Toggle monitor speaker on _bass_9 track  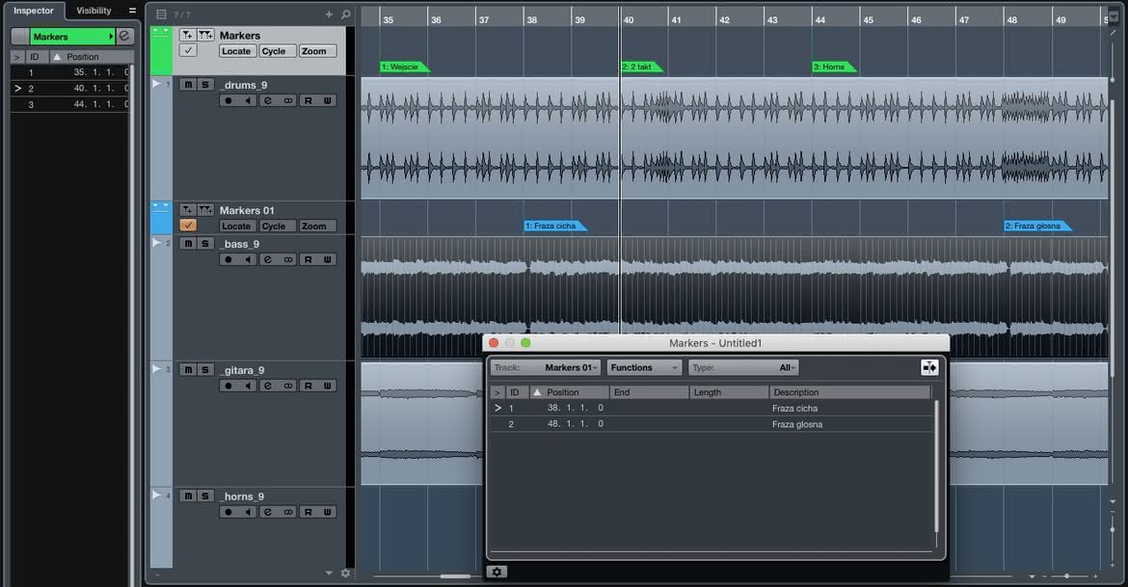click(x=248, y=259)
